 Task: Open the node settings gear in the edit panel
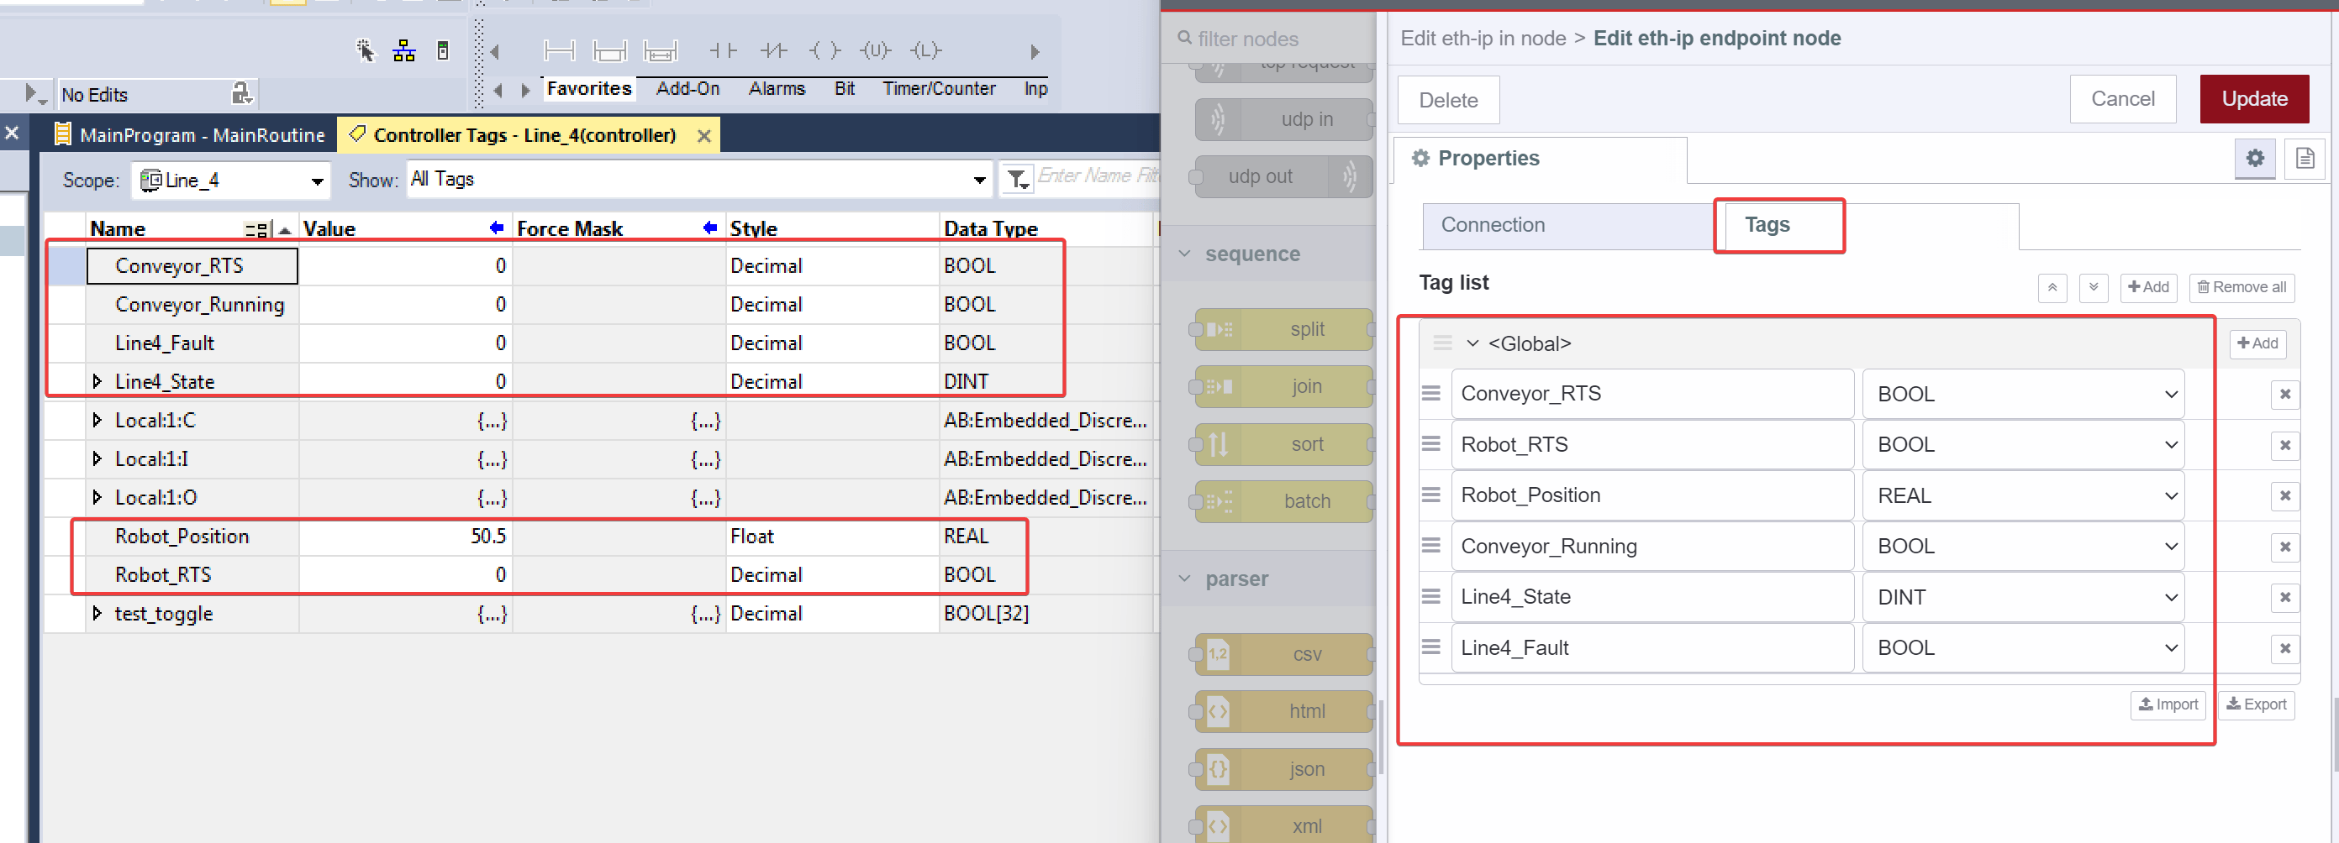[x=2256, y=158]
